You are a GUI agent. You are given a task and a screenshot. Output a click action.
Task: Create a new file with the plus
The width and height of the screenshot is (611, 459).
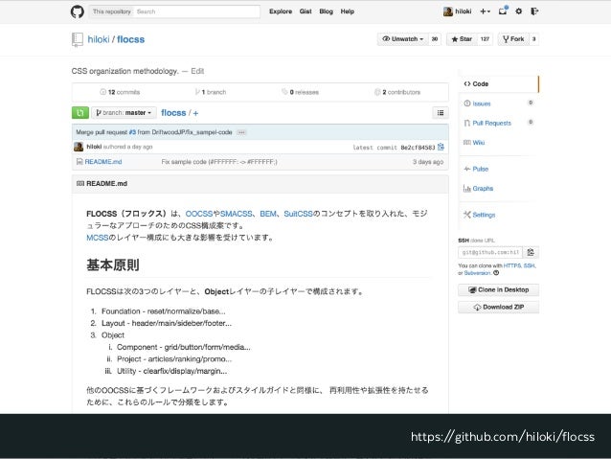195,113
